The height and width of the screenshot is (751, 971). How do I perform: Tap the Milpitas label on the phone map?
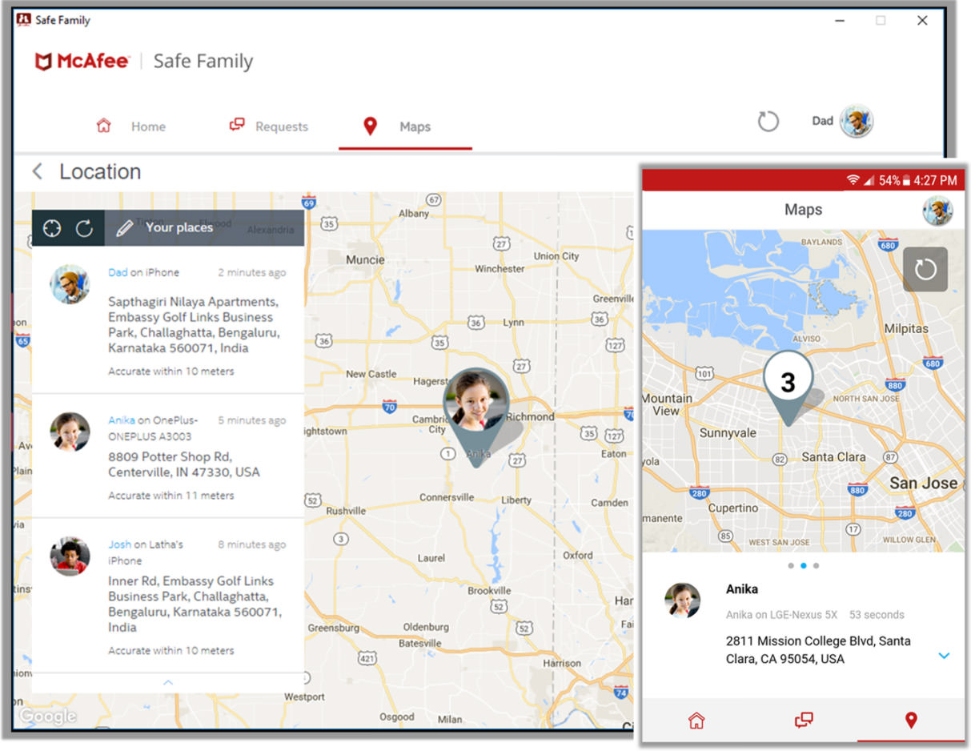pyautogui.click(x=905, y=328)
